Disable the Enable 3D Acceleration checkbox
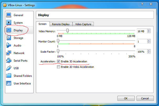This screenshot has width=159, height=106. (59, 61)
